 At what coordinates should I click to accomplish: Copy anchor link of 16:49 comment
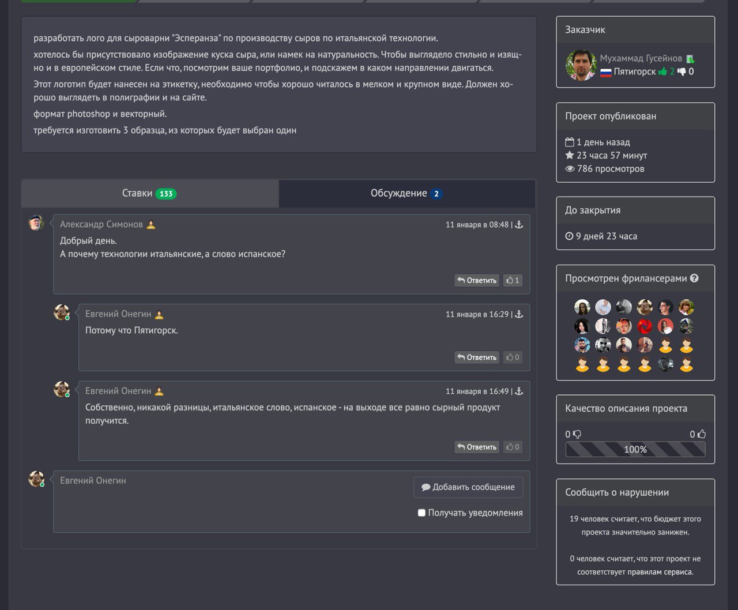(x=519, y=391)
